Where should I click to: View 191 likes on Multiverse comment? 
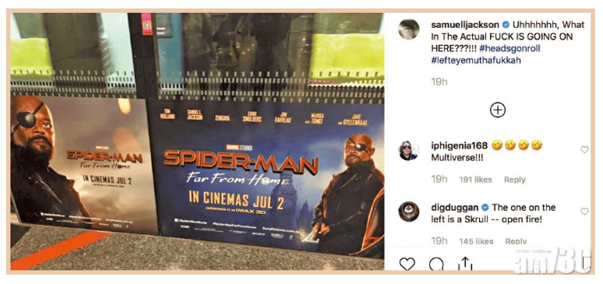pos(475,179)
